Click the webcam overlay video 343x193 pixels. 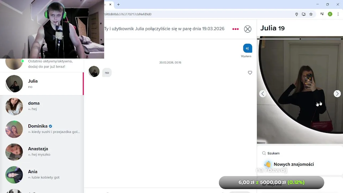tap(52, 29)
